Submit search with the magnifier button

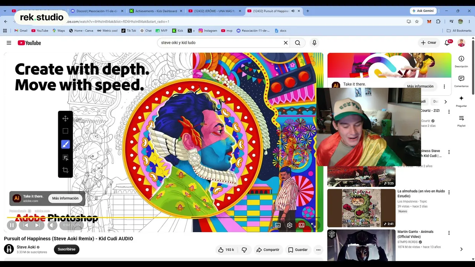(298, 43)
